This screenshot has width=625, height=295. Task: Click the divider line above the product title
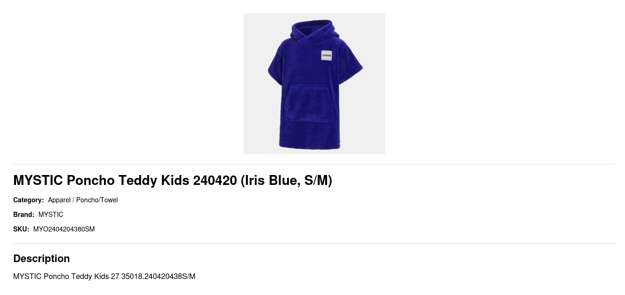[x=314, y=164]
